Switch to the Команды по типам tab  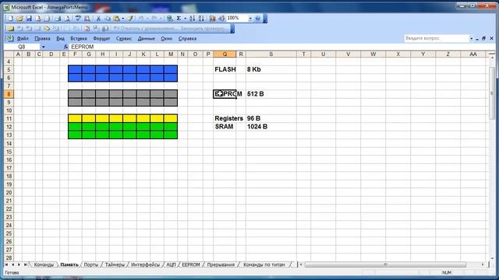tap(264, 264)
